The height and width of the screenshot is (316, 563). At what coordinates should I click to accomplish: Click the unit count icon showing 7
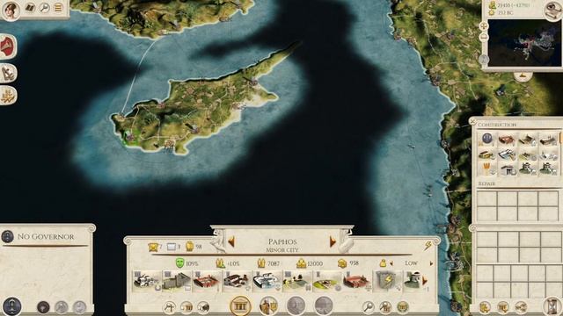154,247
